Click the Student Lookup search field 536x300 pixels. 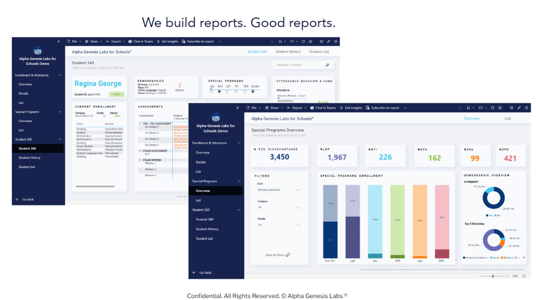[303, 65]
